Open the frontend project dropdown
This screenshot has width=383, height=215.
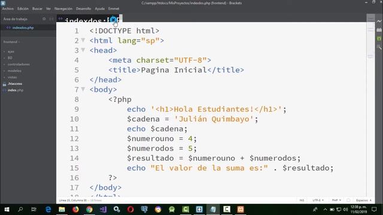pos(11,42)
